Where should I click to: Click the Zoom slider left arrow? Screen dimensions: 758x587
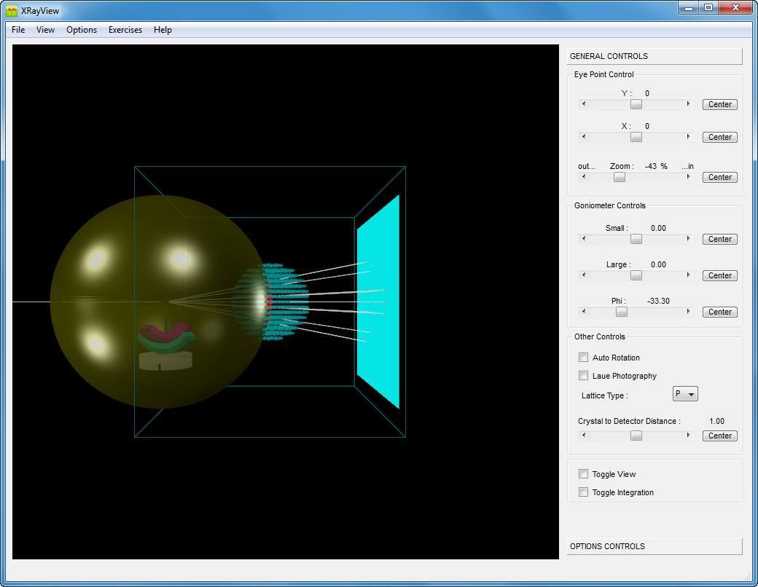(584, 177)
